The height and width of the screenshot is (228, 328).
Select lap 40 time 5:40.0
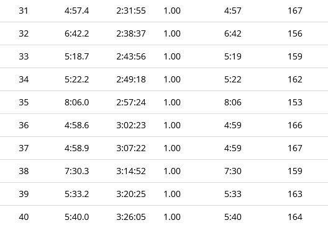pos(77,217)
